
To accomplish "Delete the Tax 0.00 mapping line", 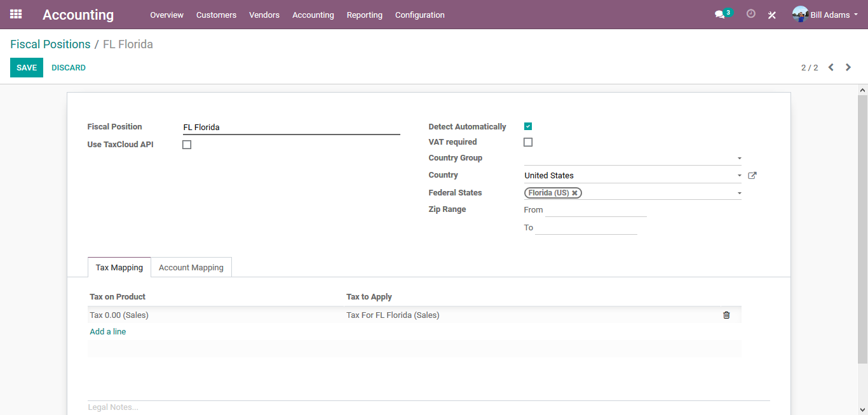I will click(x=726, y=315).
